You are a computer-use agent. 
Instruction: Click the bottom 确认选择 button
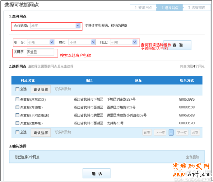pos(40,133)
